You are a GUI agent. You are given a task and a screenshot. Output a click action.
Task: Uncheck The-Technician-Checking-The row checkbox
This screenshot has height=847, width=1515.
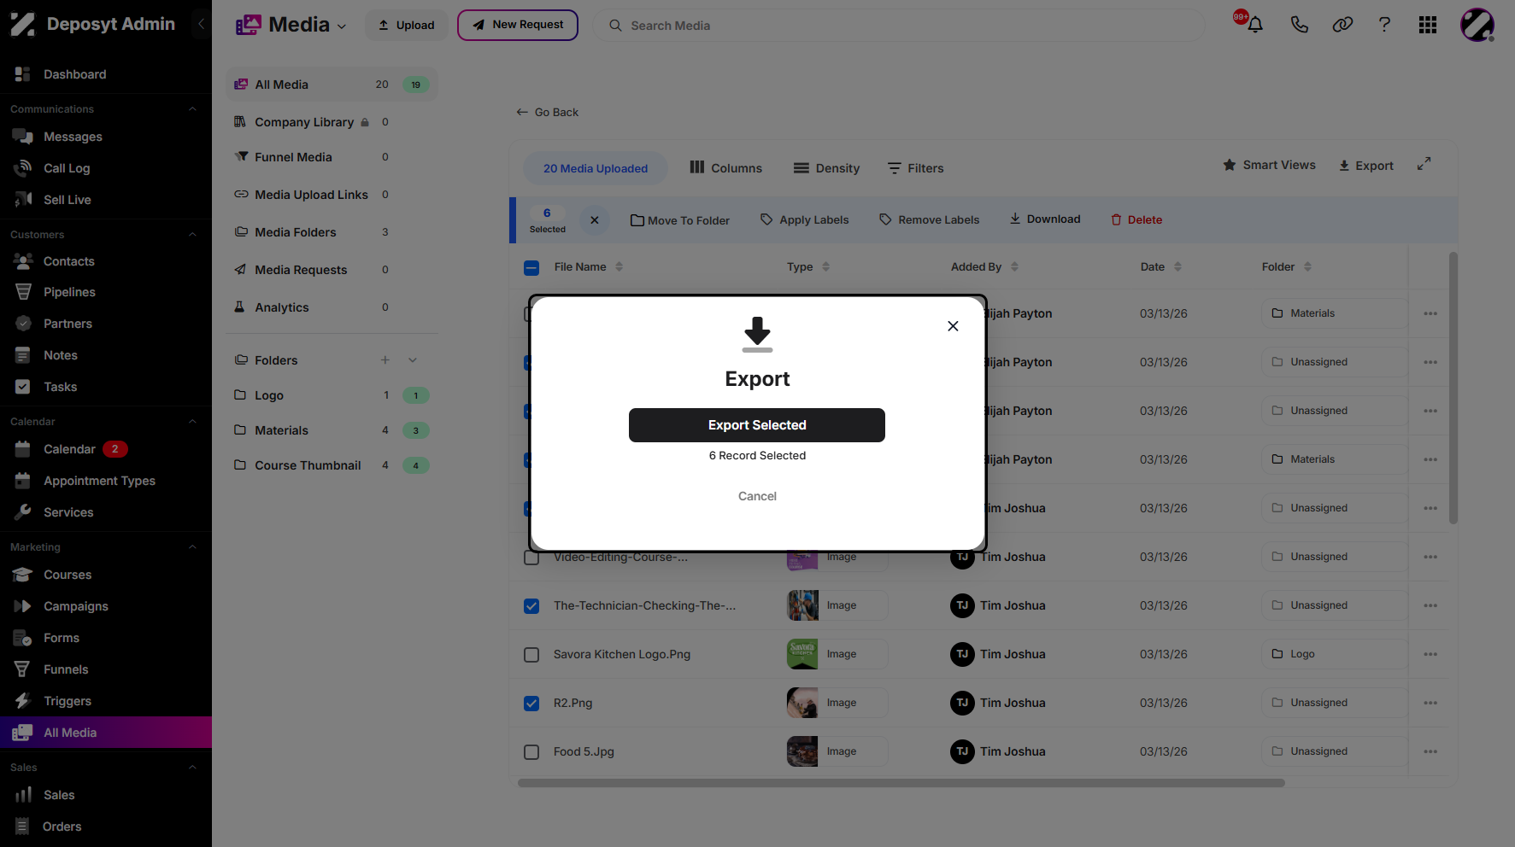click(x=531, y=606)
